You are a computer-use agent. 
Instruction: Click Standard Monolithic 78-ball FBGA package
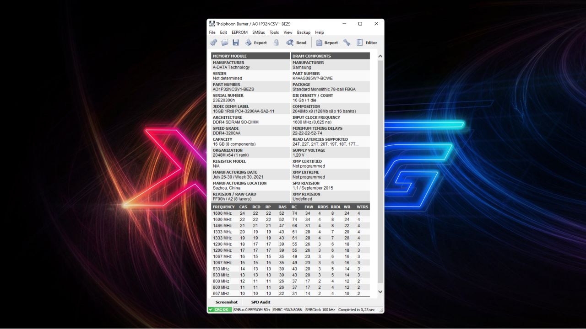click(x=324, y=89)
